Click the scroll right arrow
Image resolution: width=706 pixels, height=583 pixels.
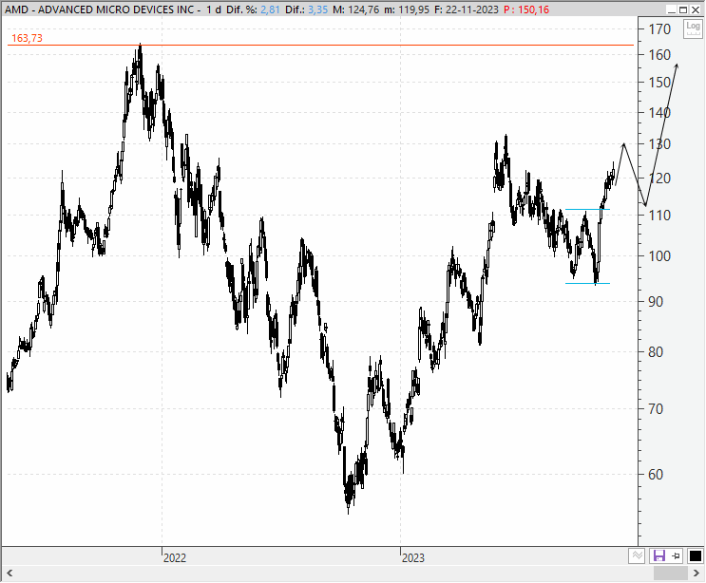pos(696,574)
